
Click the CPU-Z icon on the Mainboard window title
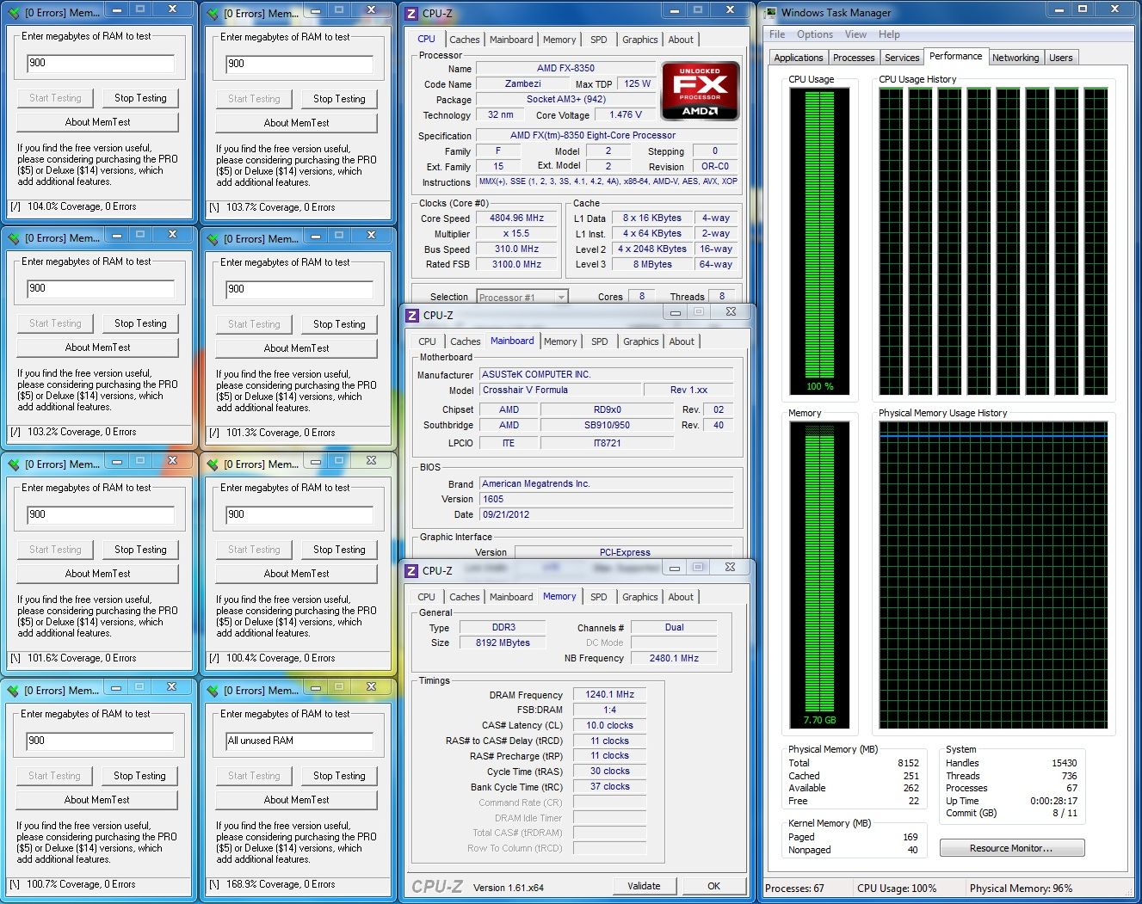(x=412, y=316)
